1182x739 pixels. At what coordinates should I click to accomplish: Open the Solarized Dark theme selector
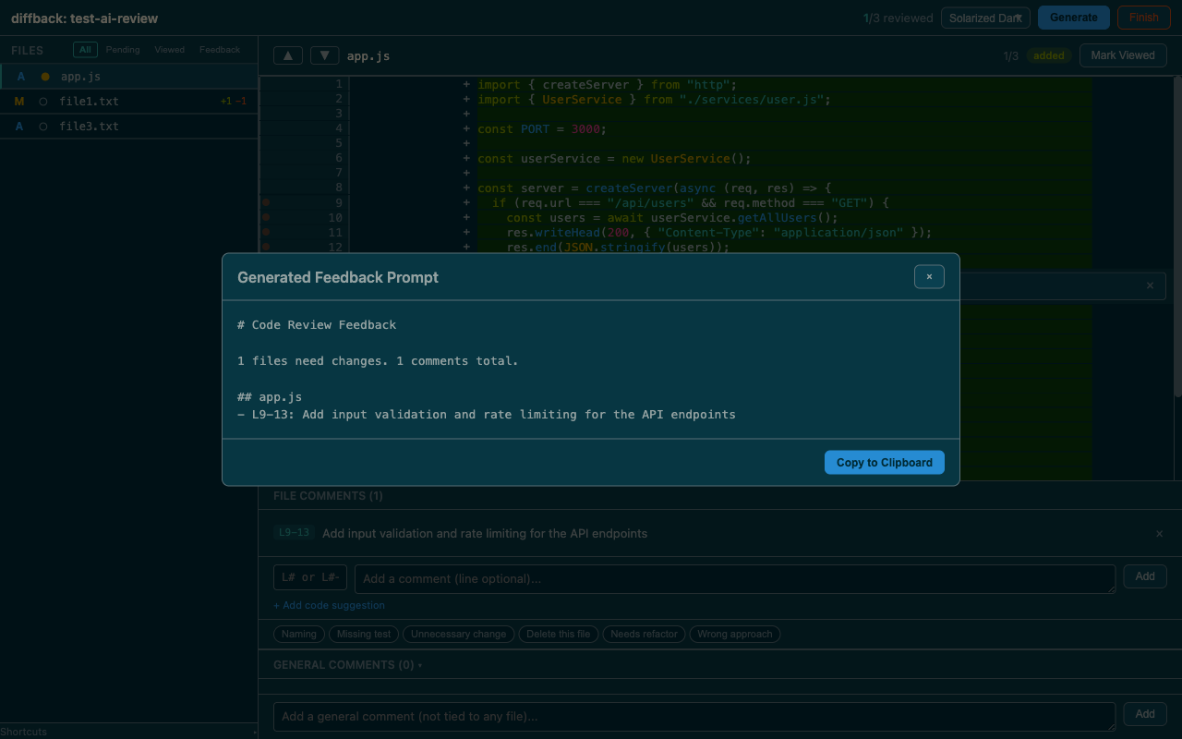985,17
